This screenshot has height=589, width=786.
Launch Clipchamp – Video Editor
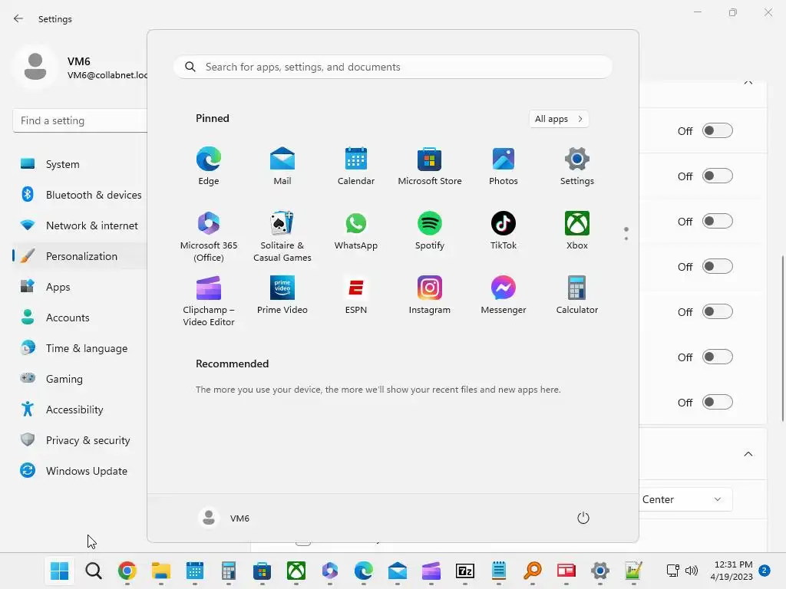(x=209, y=301)
